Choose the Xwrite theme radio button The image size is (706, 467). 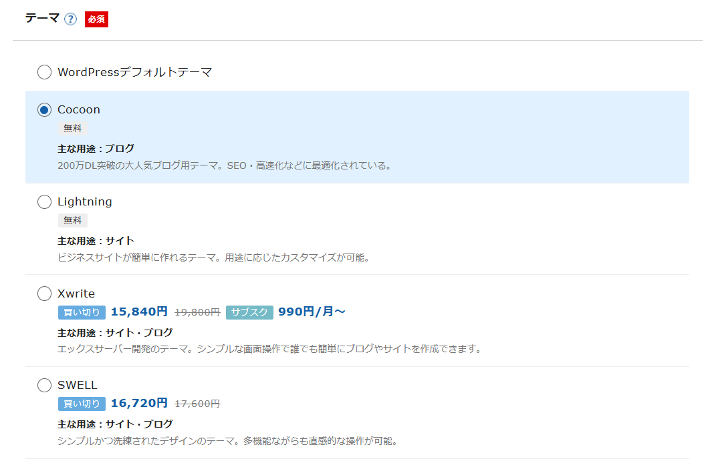click(x=44, y=294)
